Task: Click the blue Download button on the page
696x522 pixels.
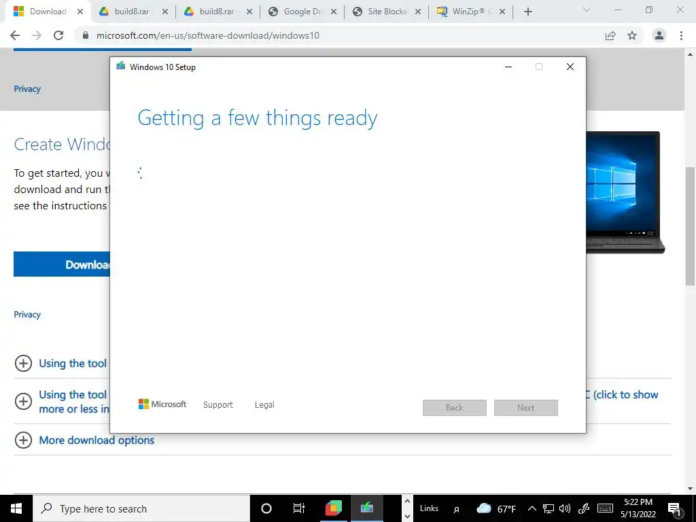Action: [x=62, y=264]
